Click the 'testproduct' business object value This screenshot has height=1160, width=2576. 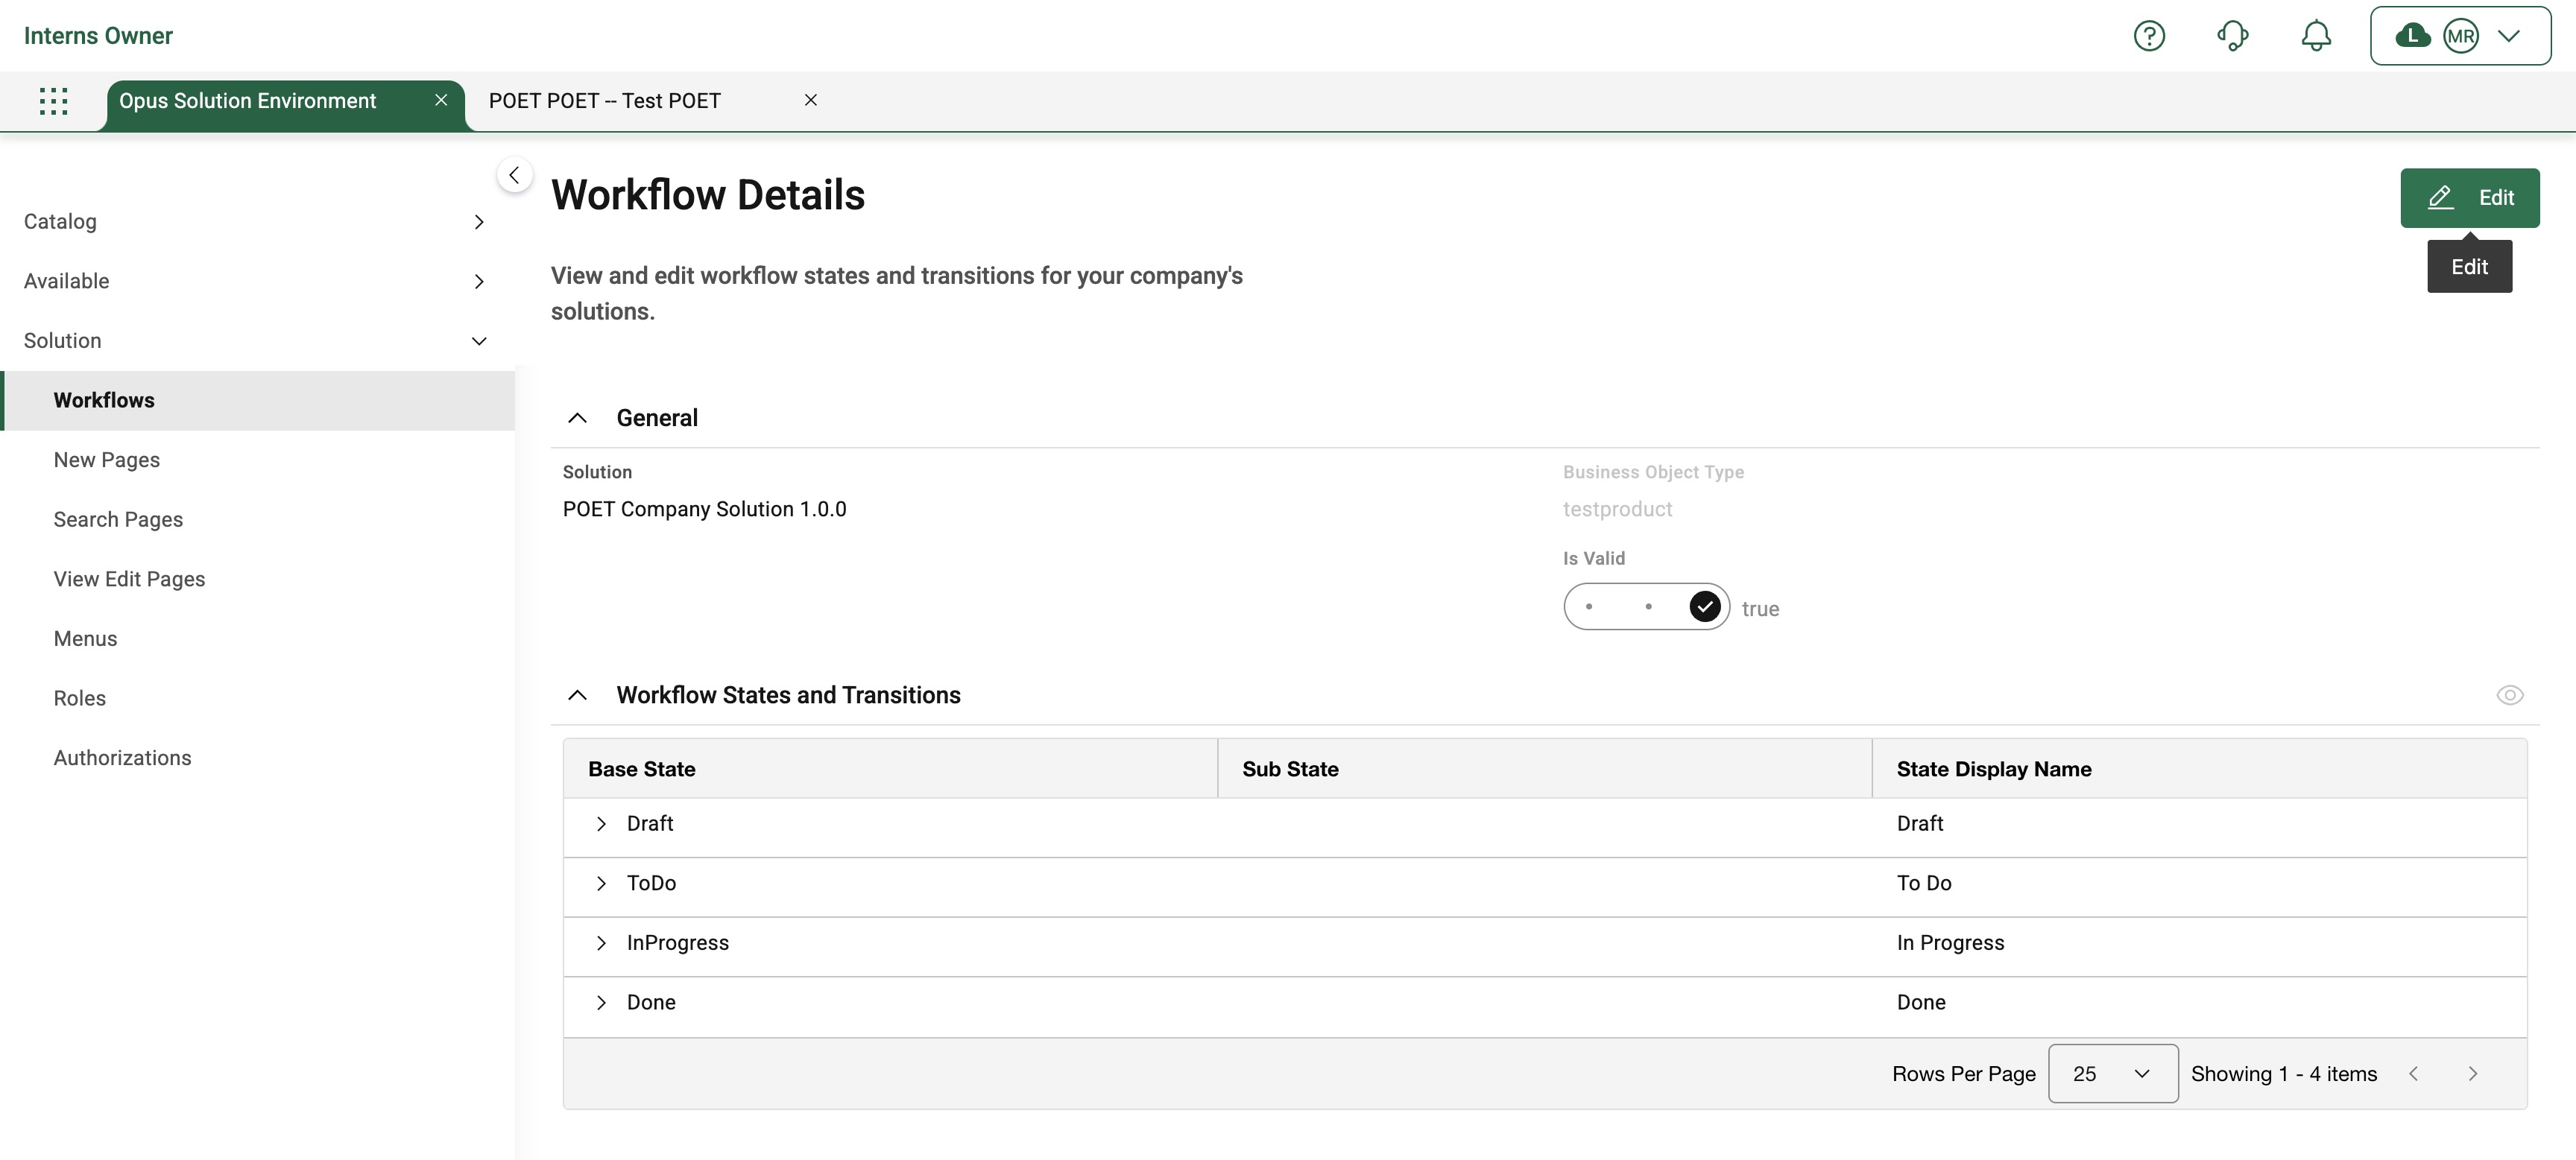[1617, 509]
